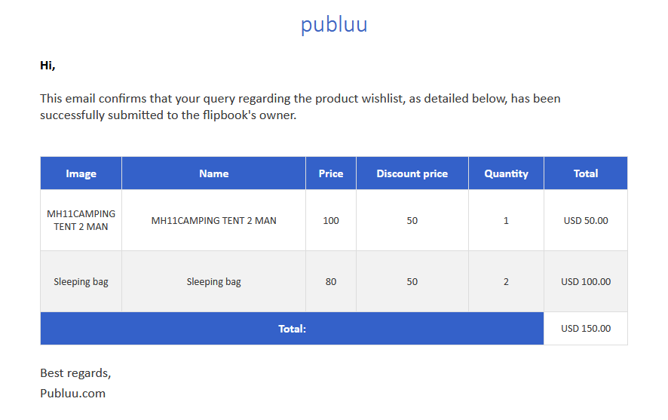Click the price value 80
This screenshot has height=420, width=668.
(331, 281)
